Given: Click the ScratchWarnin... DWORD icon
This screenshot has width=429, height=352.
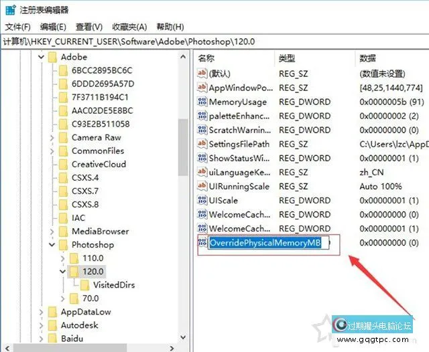Looking at the screenshot, I should coord(202,130).
